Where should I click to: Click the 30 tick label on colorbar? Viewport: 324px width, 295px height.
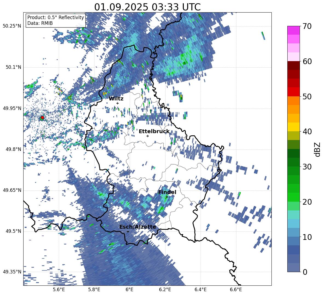tap(307, 167)
